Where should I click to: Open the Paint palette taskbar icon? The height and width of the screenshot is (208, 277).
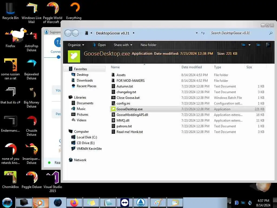[158, 203]
